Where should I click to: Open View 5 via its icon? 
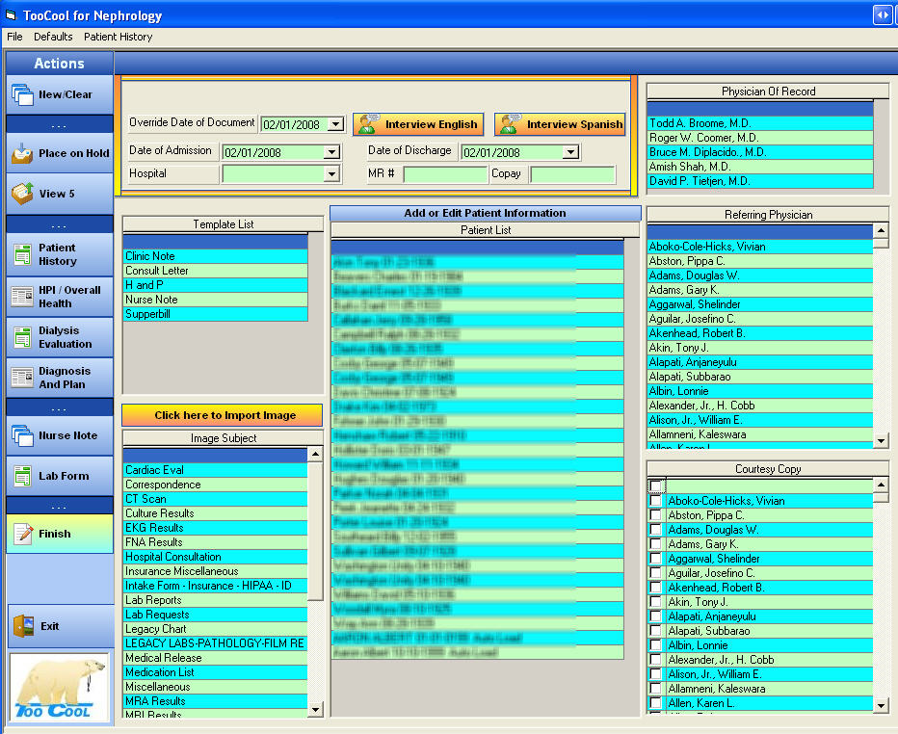pos(22,194)
